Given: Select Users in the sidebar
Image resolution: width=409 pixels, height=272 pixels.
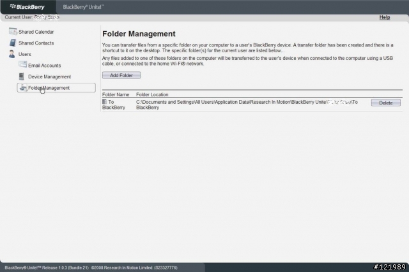Looking at the screenshot, I should [x=24, y=54].
